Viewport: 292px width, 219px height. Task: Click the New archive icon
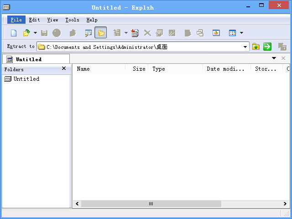click(14, 33)
